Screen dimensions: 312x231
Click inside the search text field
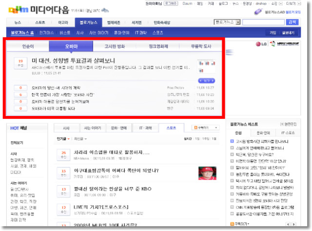point(263,22)
